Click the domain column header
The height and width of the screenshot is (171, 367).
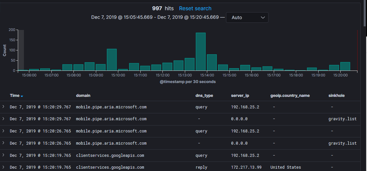coord(83,96)
